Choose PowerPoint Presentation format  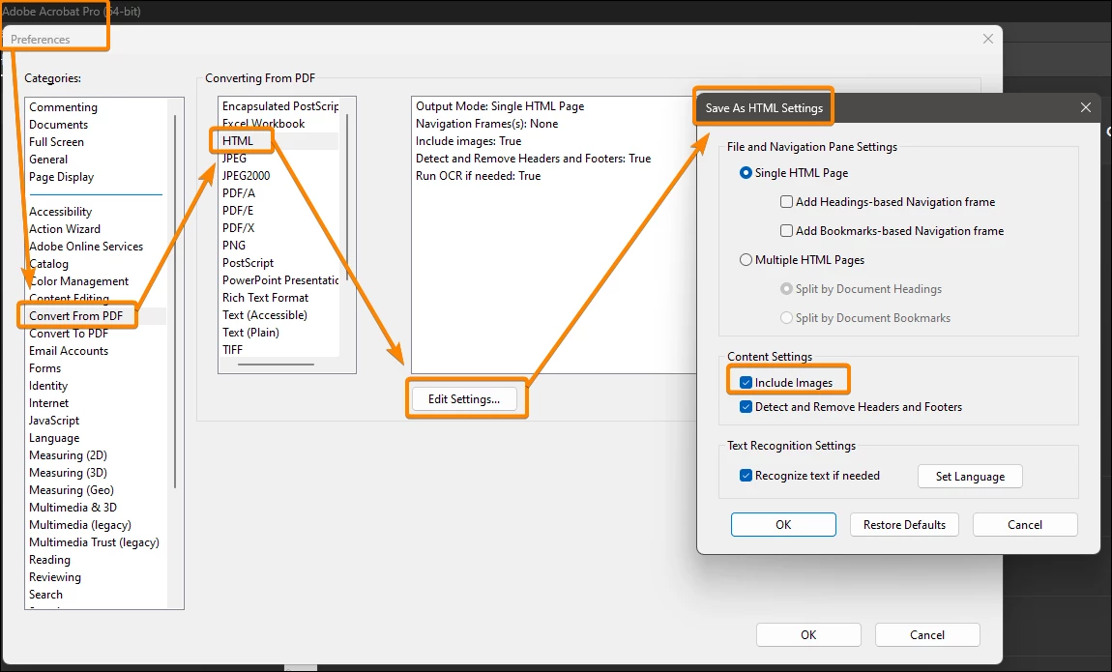[280, 280]
